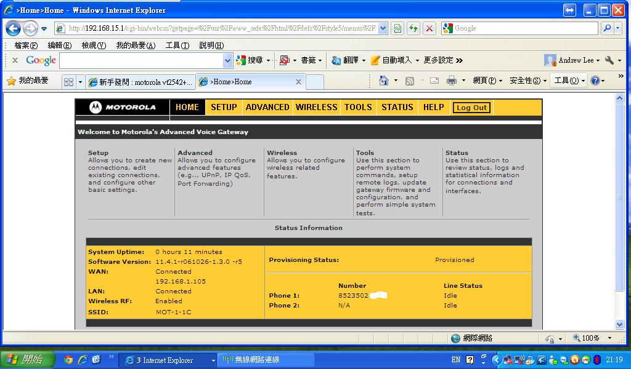Open the router HELP section
This screenshot has width=631, height=369.
433,107
